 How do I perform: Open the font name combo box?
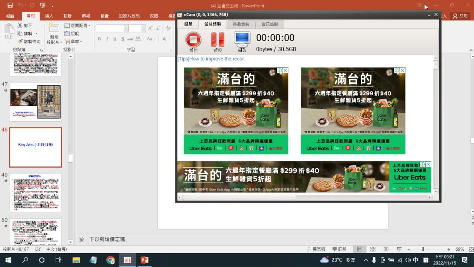tap(112, 29)
